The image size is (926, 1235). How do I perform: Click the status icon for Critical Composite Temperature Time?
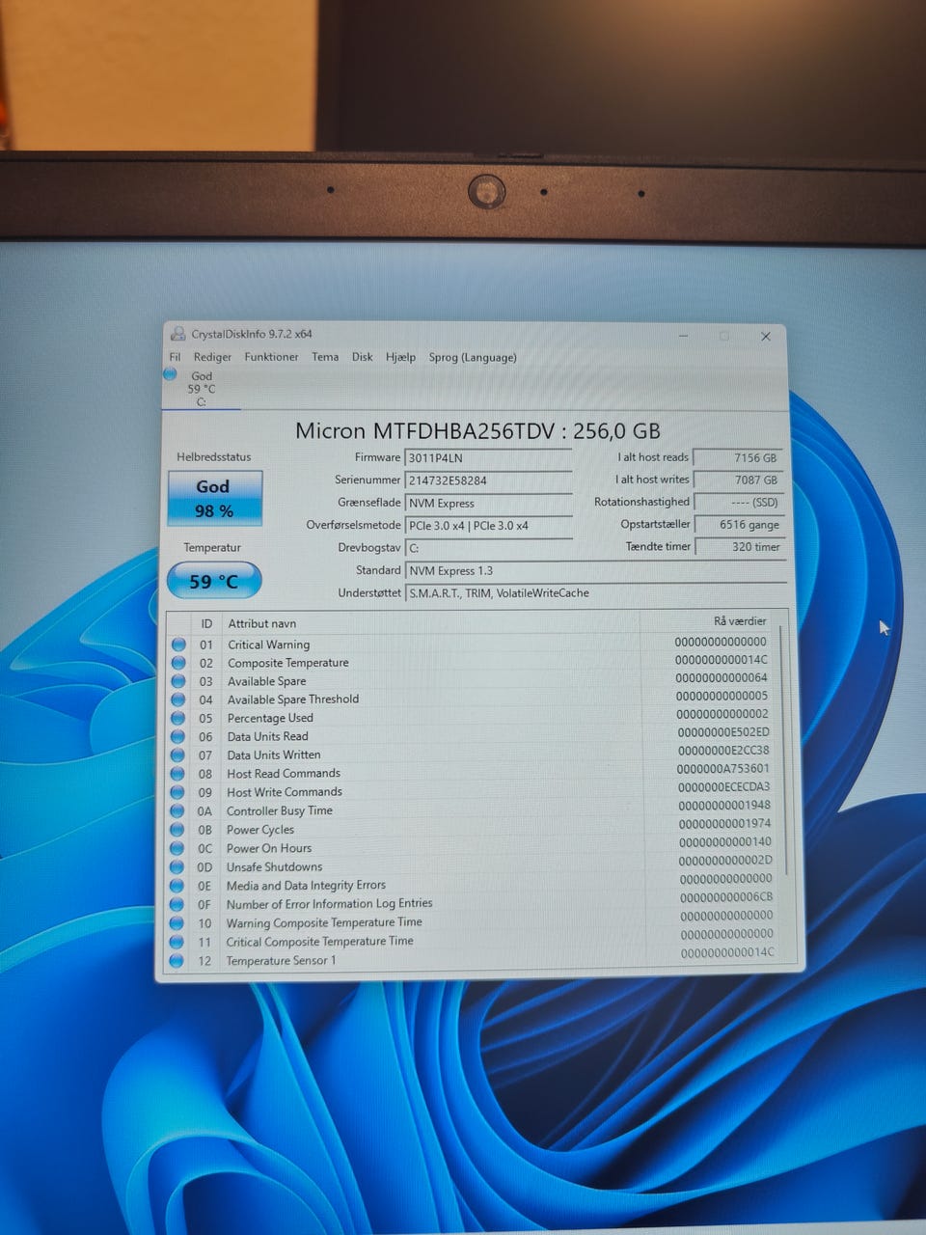click(176, 942)
